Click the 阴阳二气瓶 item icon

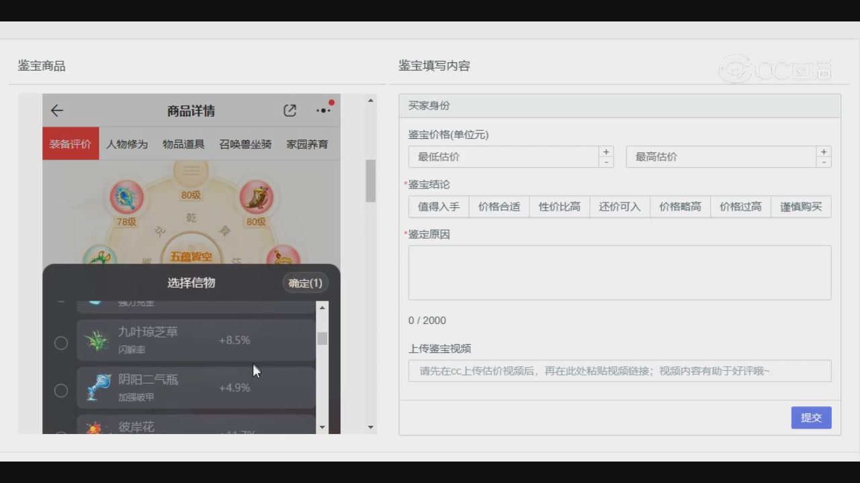(x=97, y=388)
